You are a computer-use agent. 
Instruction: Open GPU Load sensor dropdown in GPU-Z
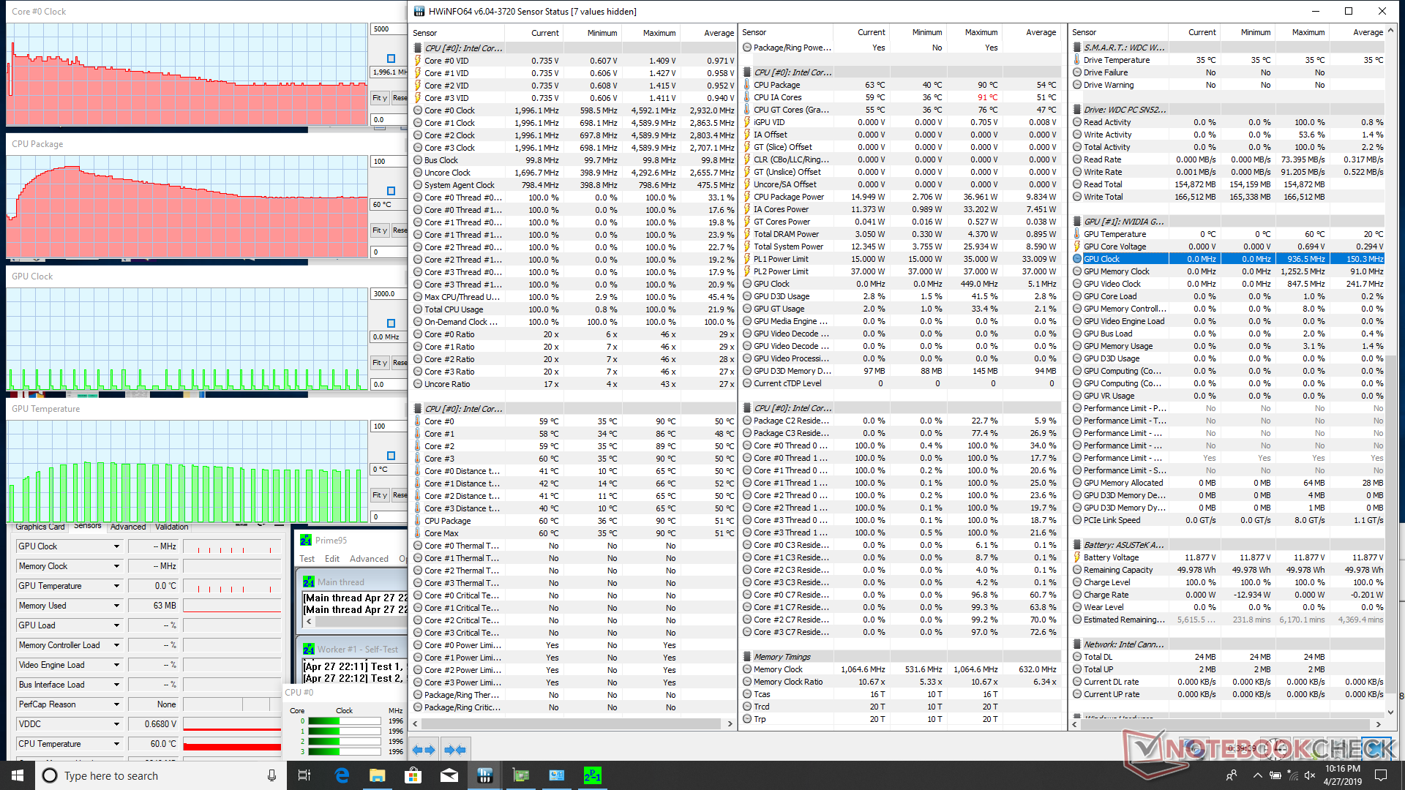(116, 625)
